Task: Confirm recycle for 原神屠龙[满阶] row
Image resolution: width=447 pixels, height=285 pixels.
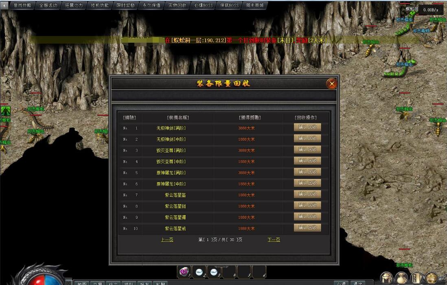Action: pos(307,172)
